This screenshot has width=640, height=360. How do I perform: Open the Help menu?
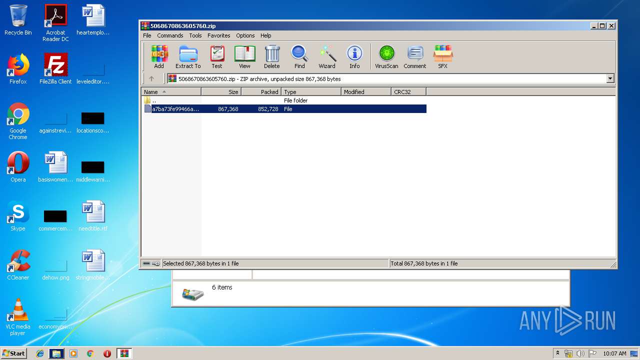tap(266, 35)
